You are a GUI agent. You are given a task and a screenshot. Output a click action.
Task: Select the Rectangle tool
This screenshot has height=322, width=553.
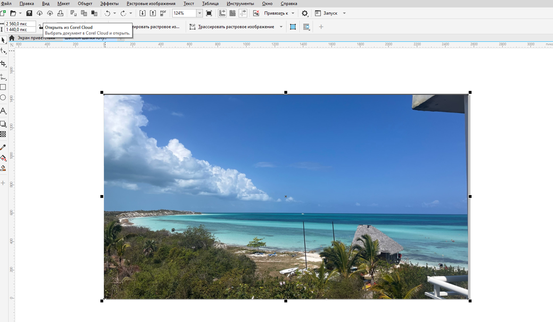coord(3,87)
